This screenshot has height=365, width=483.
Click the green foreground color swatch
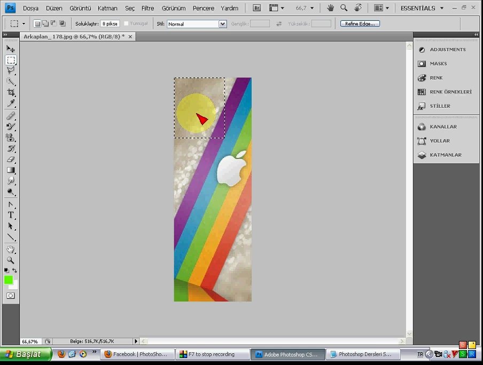point(8,280)
